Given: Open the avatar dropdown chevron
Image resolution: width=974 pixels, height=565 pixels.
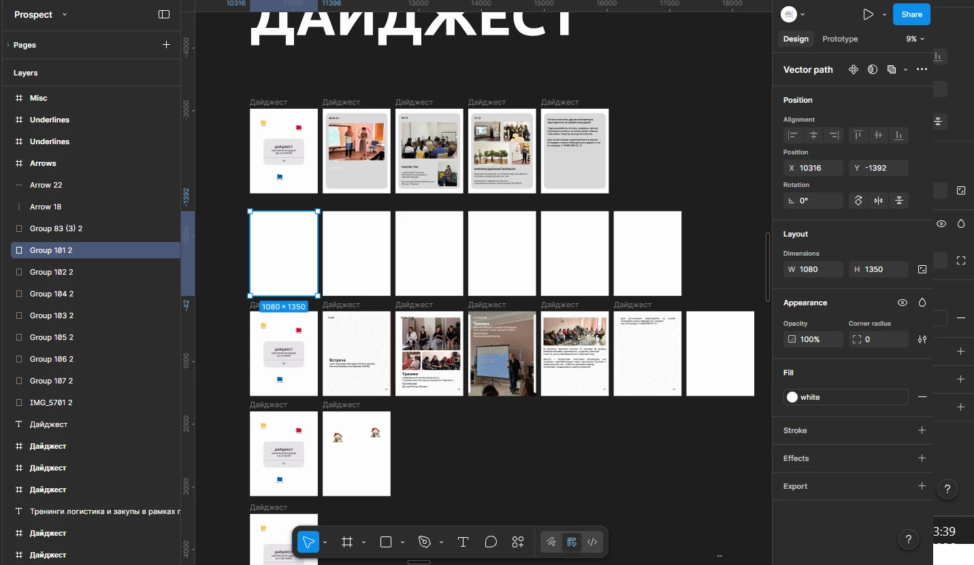Looking at the screenshot, I should coord(802,14).
